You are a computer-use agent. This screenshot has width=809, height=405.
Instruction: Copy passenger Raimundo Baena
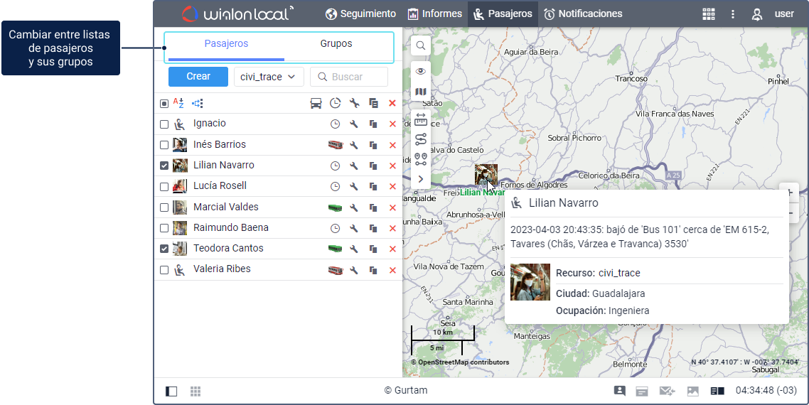pos(373,228)
